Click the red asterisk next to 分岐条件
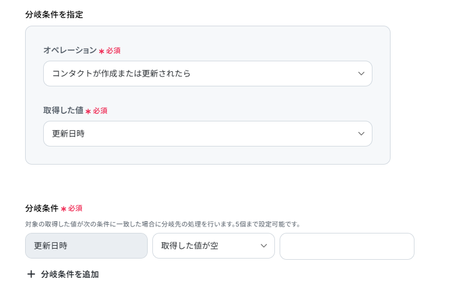Screen dimensions: 453x286 coord(63,208)
